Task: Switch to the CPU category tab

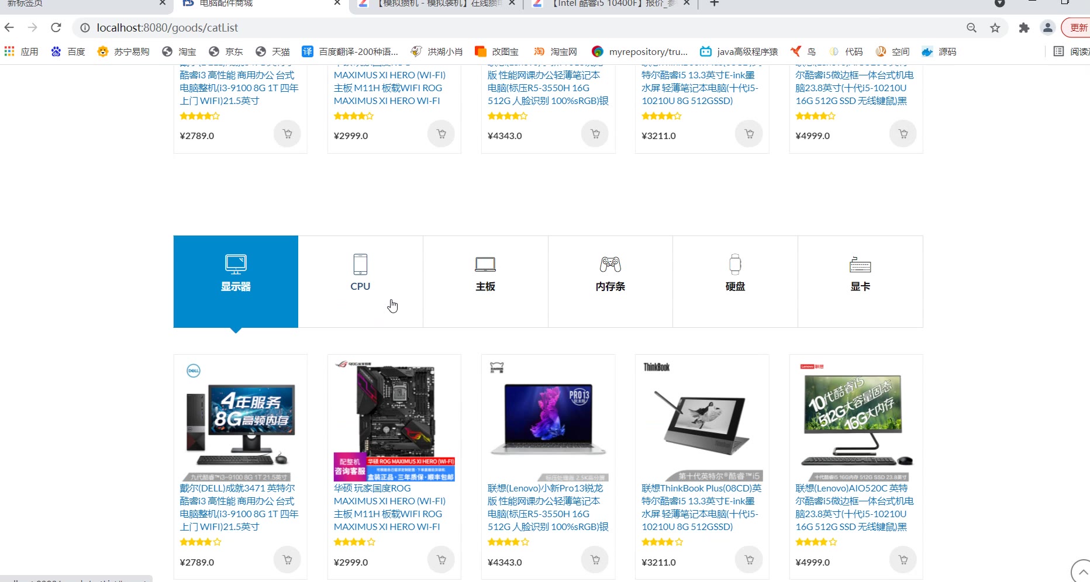Action: (x=360, y=281)
